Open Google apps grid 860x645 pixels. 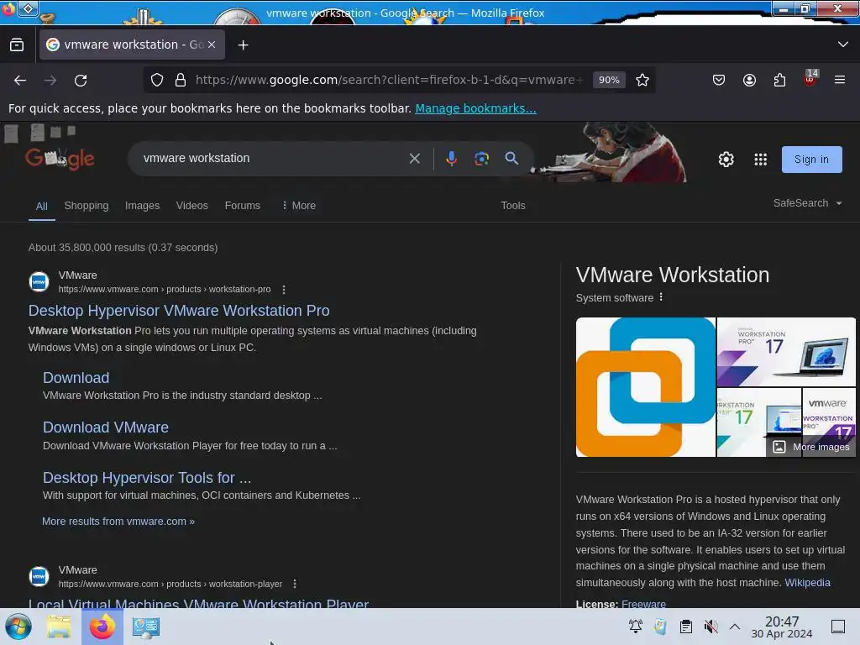coord(760,160)
